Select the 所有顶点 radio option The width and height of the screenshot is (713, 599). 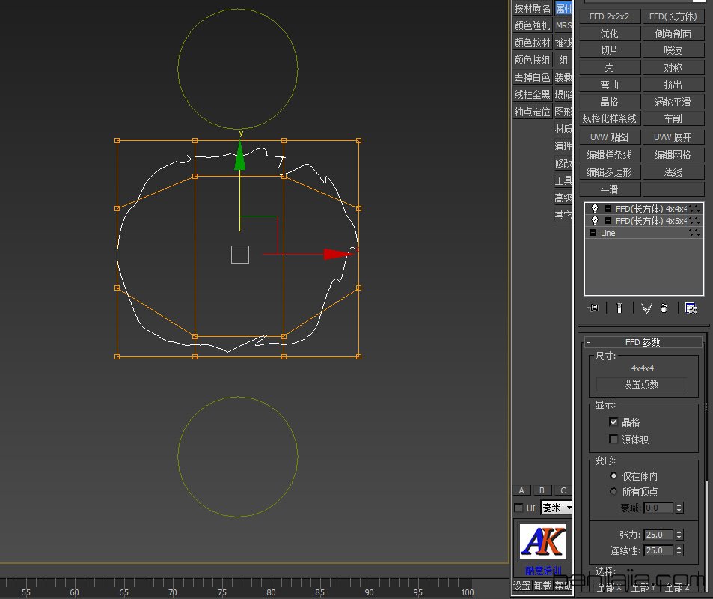(614, 492)
